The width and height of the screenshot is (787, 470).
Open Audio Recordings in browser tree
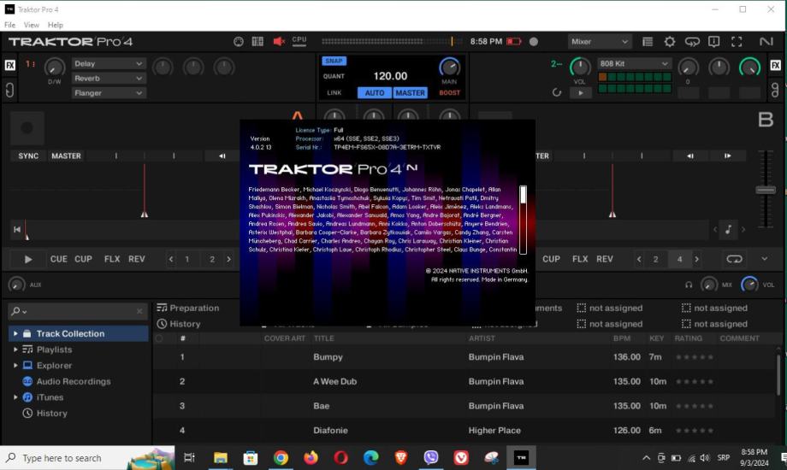pyautogui.click(x=73, y=382)
